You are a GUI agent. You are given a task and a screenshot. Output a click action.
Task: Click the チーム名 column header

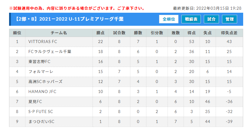59,33
